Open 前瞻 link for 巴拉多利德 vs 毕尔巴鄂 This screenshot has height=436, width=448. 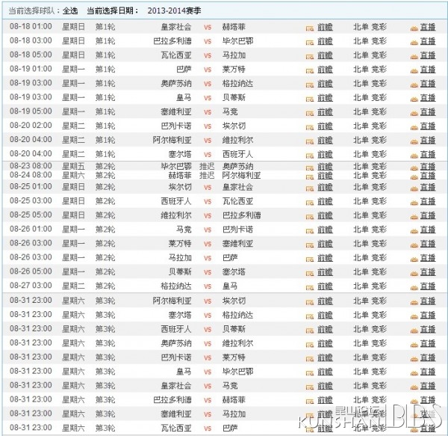point(325,41)
